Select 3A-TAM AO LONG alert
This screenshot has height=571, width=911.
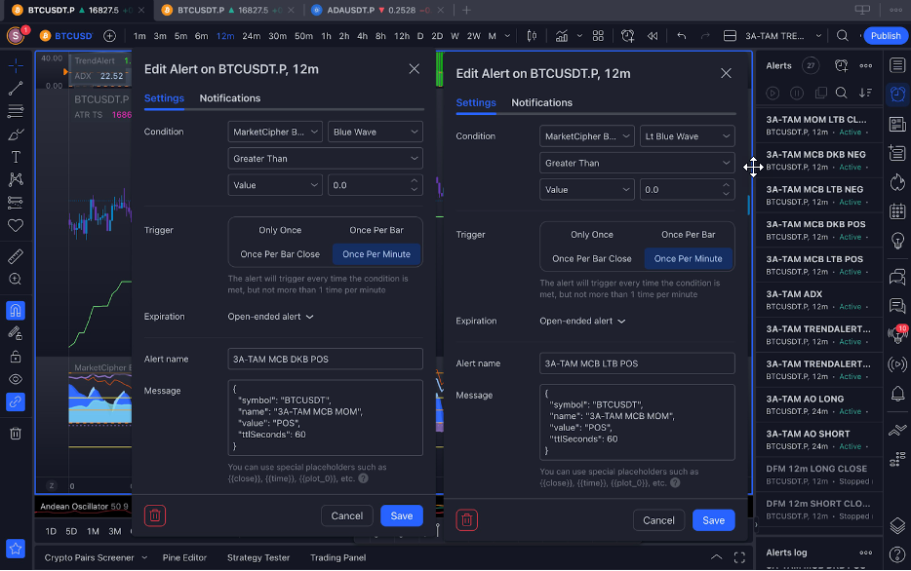coord(819,405)
